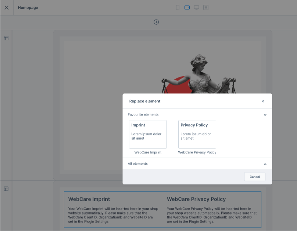Click the WebCare Privacy Policy label under its card

pyautogui.click(x=197, y=152)
